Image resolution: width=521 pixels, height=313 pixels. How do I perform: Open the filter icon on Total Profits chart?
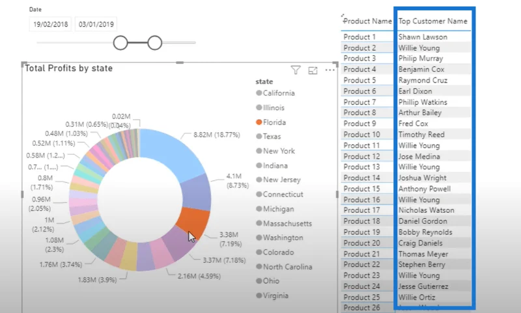click(x=296, y=70)
